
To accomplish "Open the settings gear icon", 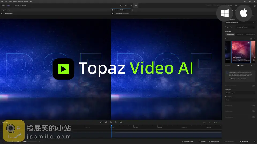I will tap(236, 6).
